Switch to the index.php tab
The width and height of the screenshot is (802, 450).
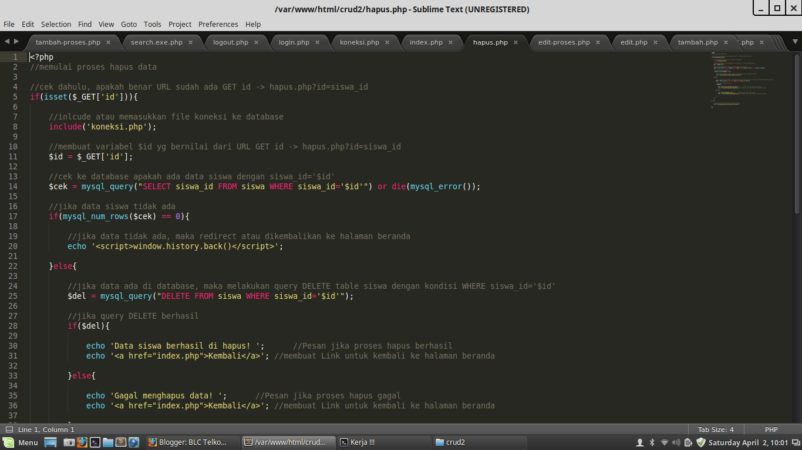426,42
